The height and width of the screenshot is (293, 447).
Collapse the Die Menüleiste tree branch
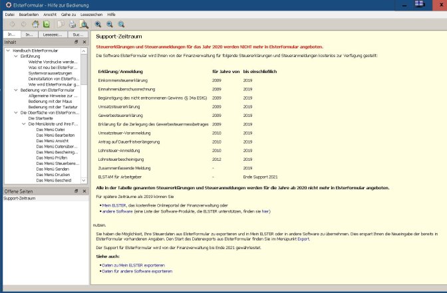point(24,124)
